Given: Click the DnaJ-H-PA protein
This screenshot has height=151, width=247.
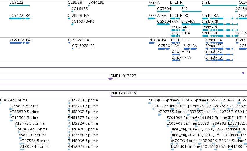Looking at the screenshot, I should 176,60.
